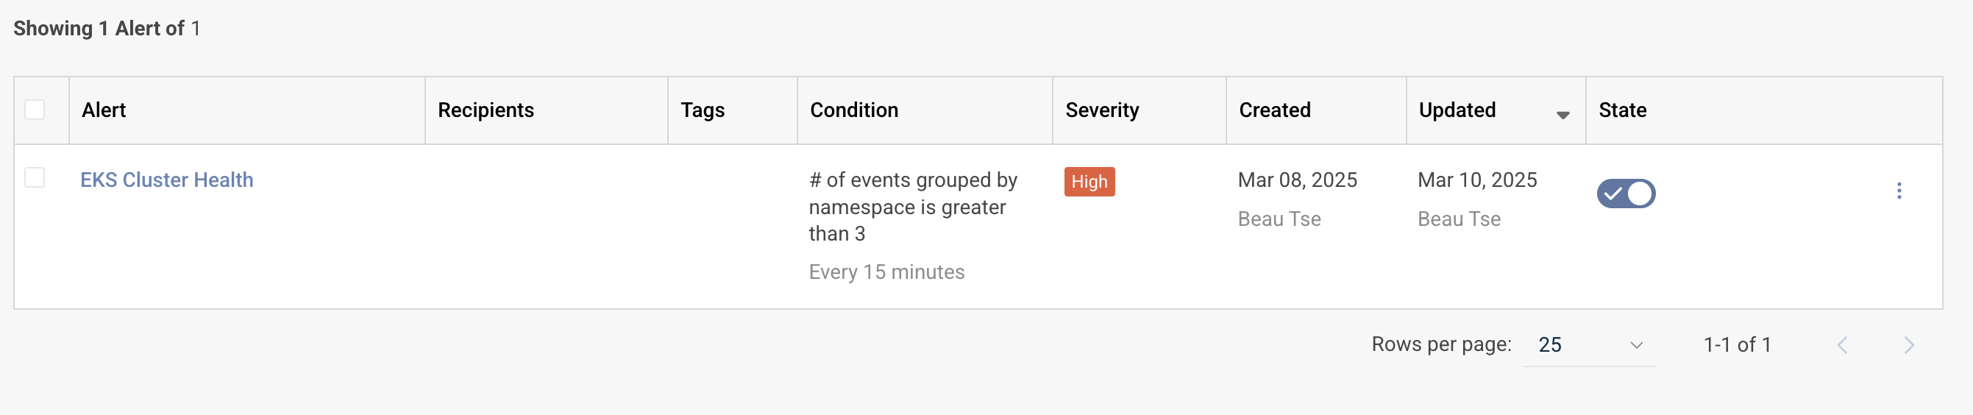Click the Tags column header

pyautogui.click(x=703, y=110)
